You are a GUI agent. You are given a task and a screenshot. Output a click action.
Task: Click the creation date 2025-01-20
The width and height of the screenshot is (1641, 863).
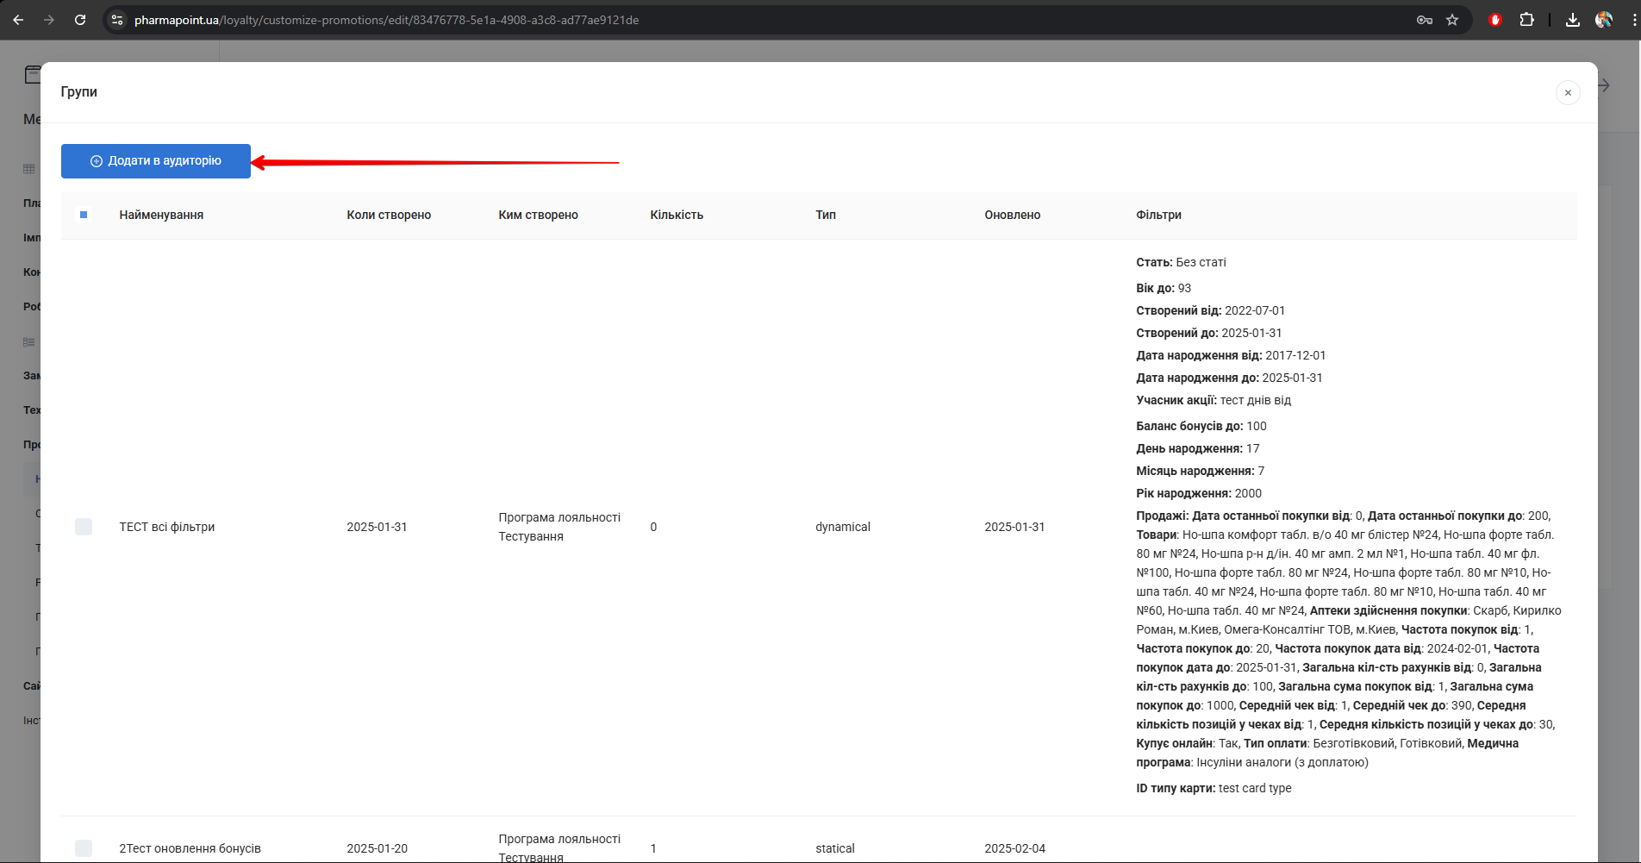click(x=377, y=848)
